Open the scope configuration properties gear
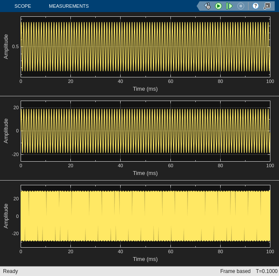The height and width of the screenshot is (276, 279). [x=208, y=6]
